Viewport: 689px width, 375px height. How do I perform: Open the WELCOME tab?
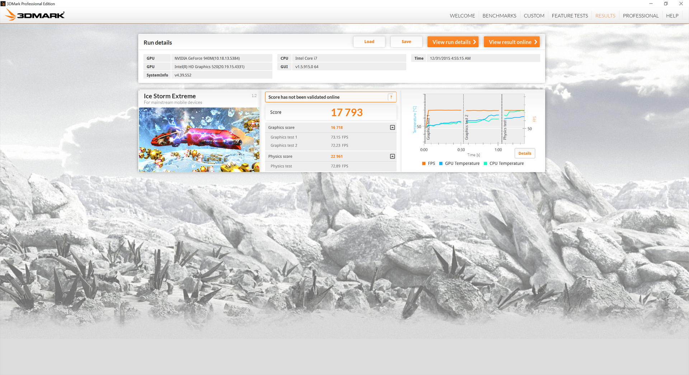[x=462, y=16]
